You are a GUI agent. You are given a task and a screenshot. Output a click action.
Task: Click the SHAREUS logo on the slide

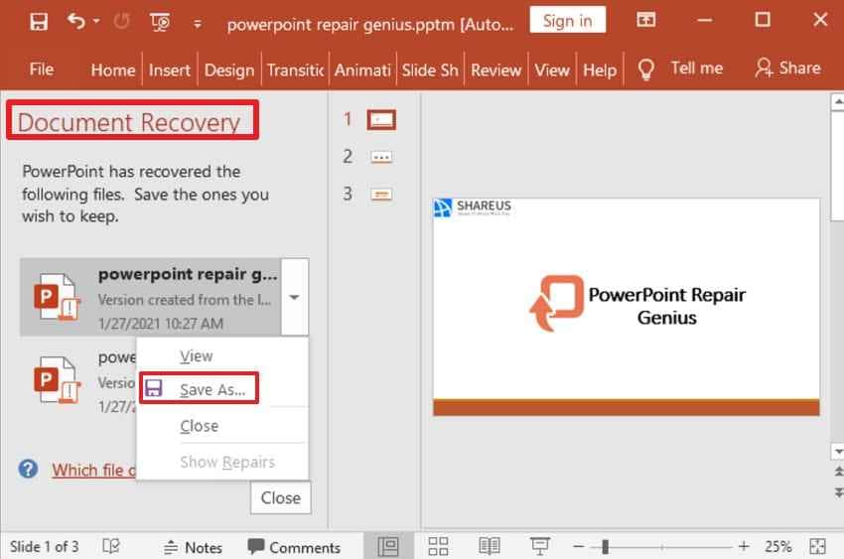[x=473, y=208]
